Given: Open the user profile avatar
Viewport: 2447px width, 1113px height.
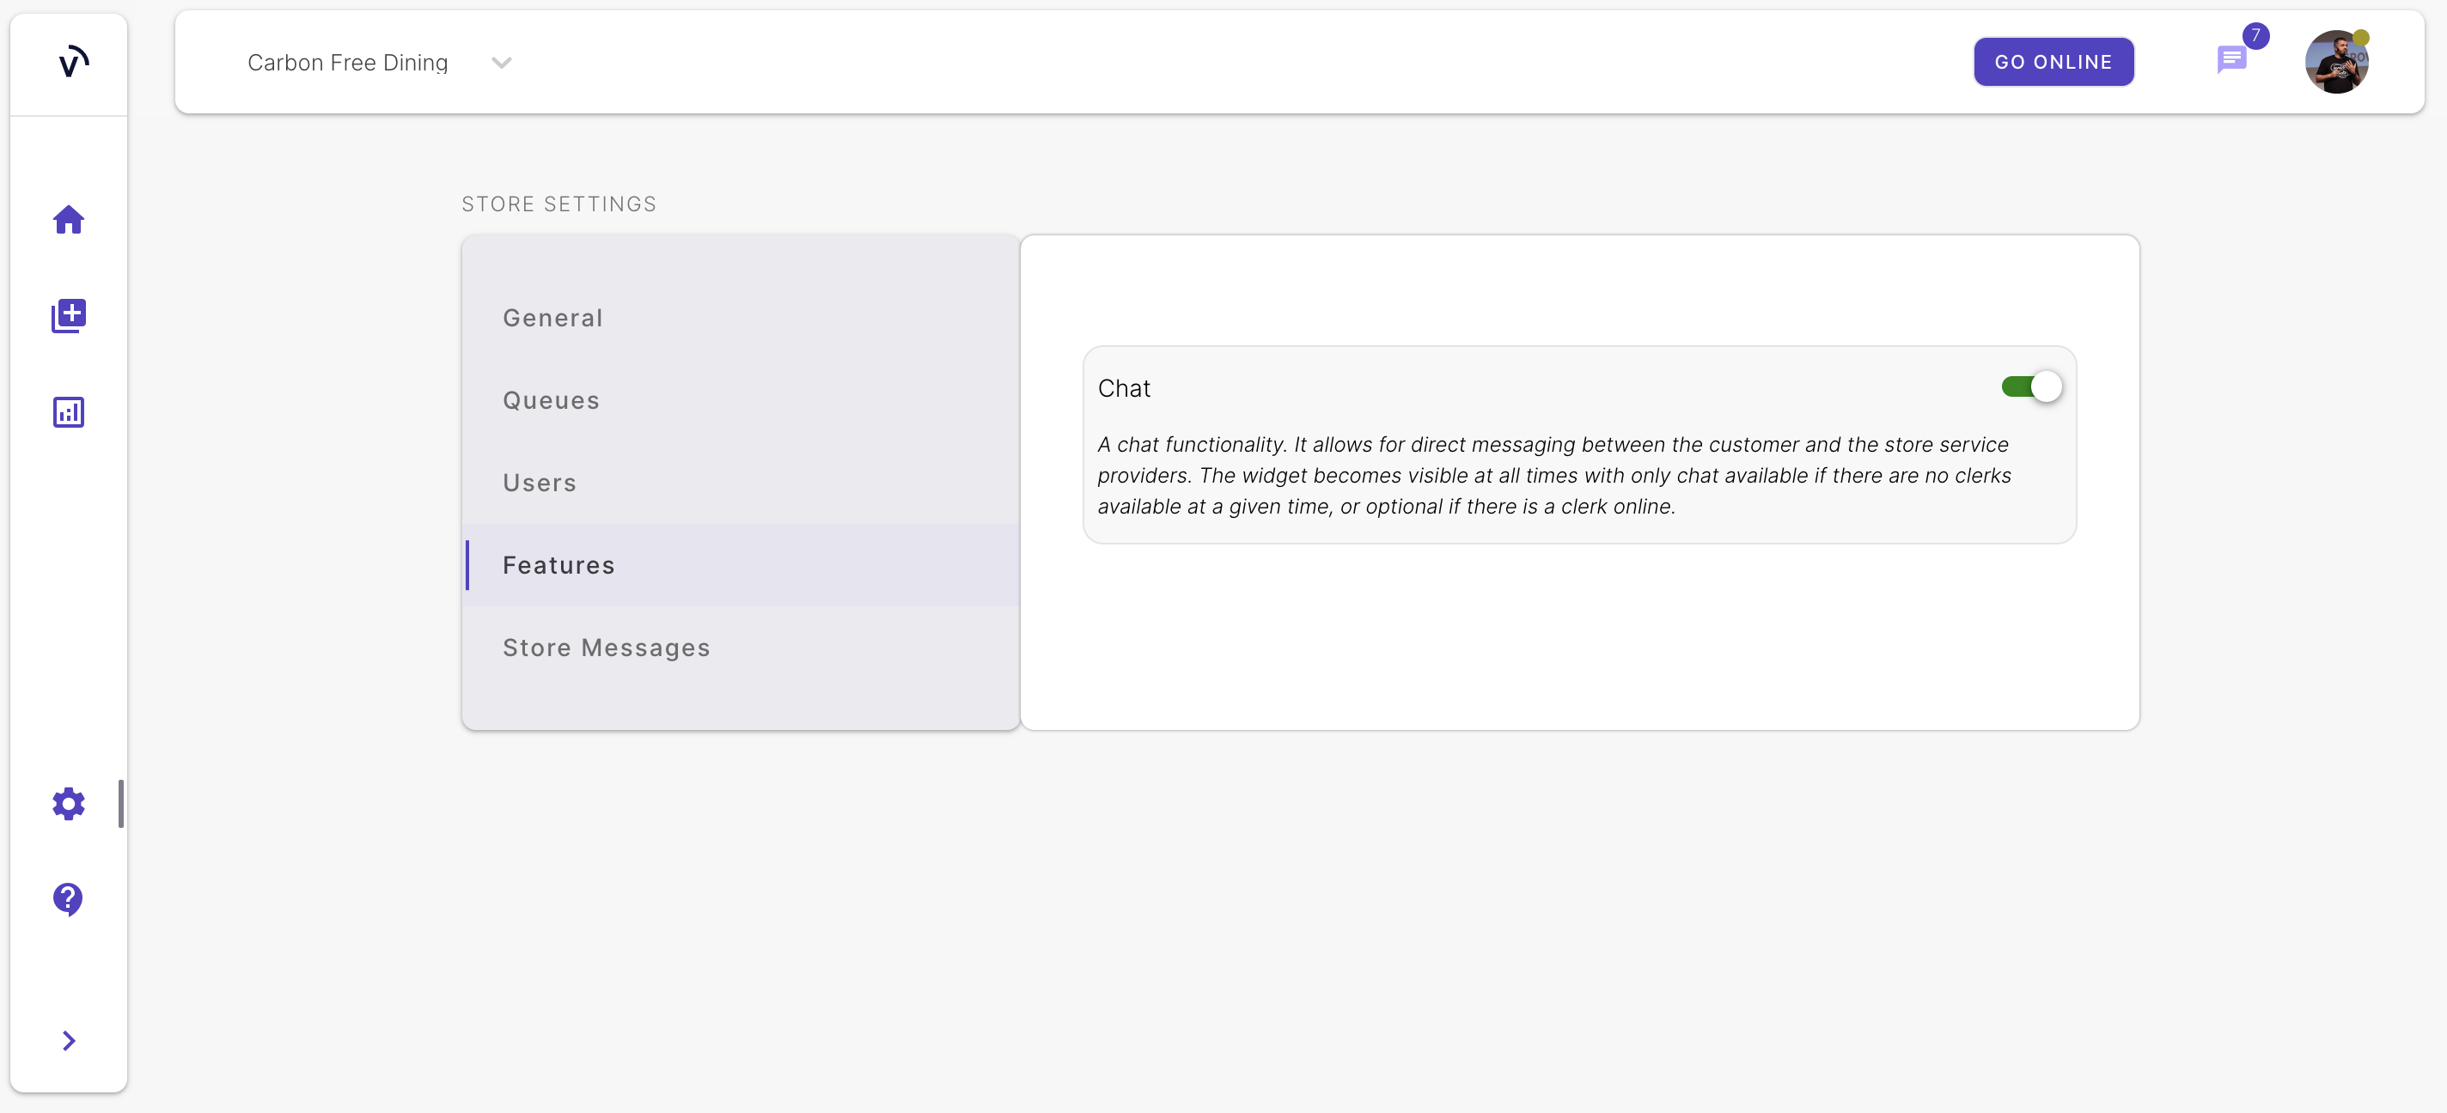Looking at the screenshot, I should point(2336,63).
